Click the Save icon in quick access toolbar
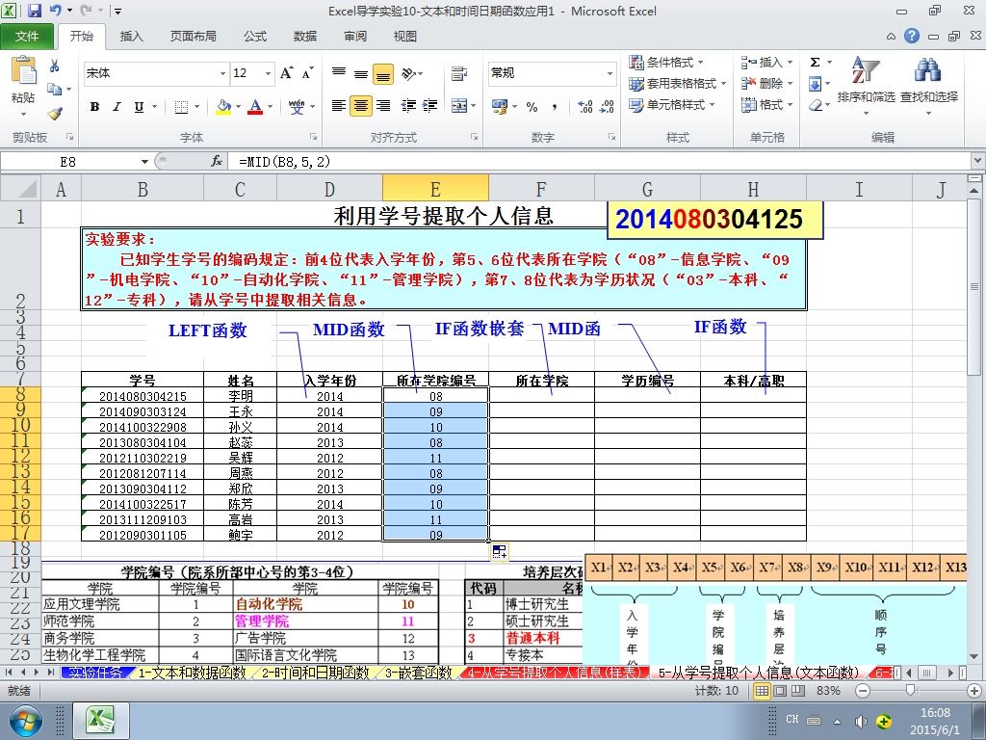 (x=34, y=10)
